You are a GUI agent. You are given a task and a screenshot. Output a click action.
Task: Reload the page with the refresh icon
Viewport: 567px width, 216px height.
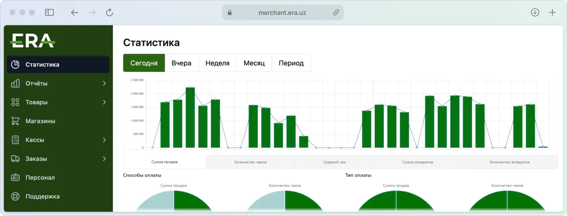point(110,13)
